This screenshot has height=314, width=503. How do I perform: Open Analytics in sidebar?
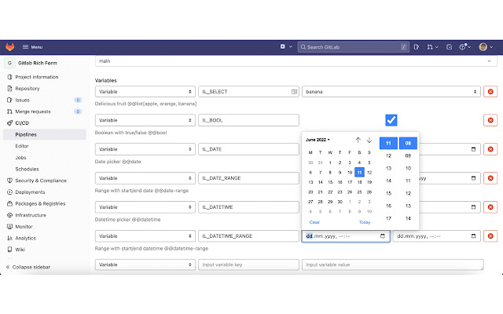tap(25, 238)
